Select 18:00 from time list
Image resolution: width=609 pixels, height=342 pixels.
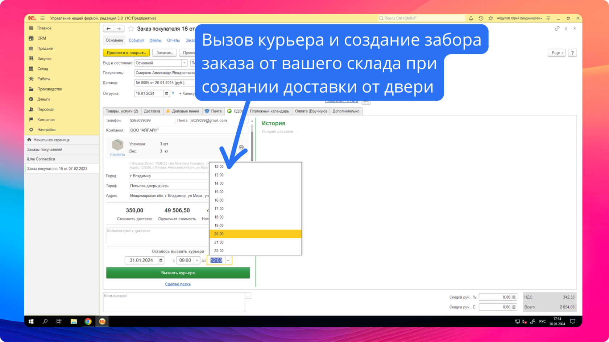pos(255,217)
